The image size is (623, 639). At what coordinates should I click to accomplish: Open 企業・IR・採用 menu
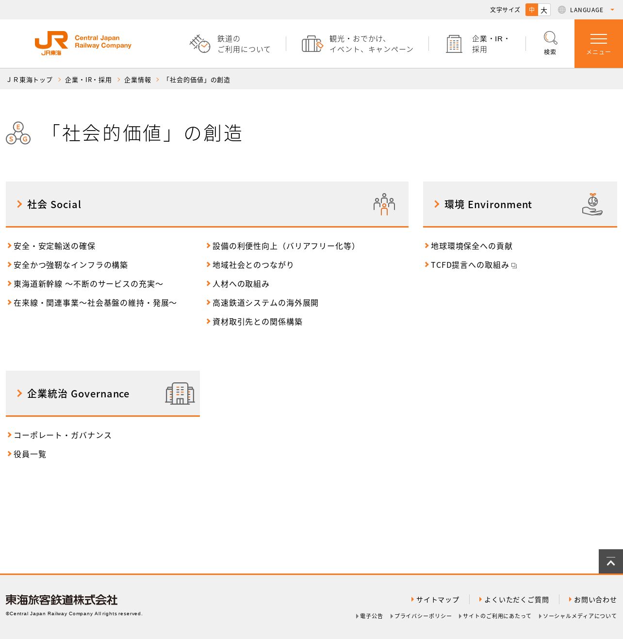(491, 44)
